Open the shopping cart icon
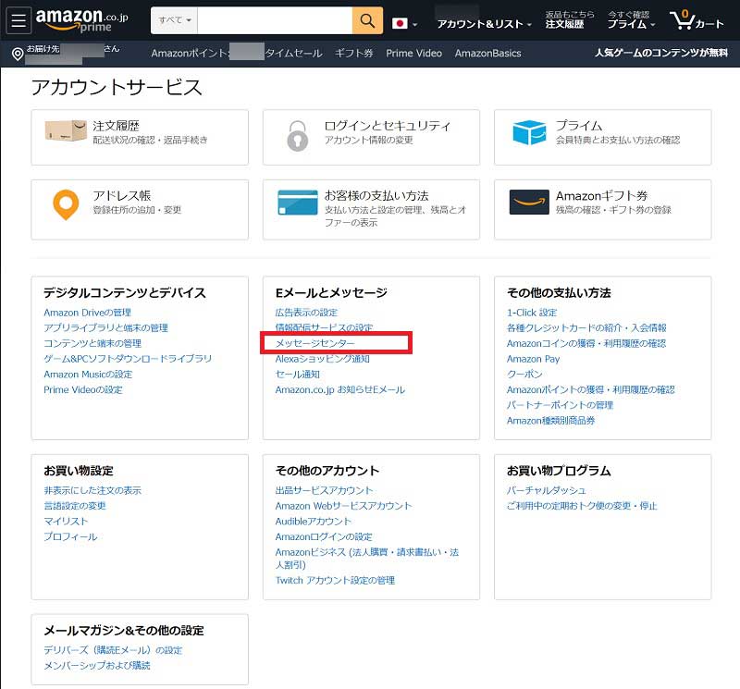This screenshot has height=689, width=740. (697, 20)
